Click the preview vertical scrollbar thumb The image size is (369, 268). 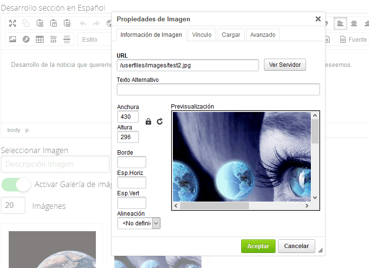pos(315,131)
